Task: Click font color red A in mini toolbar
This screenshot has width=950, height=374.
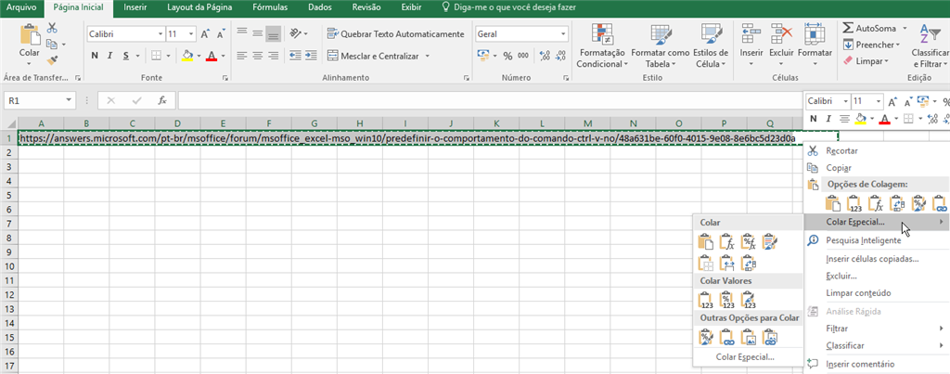Action: click(883, 118)
